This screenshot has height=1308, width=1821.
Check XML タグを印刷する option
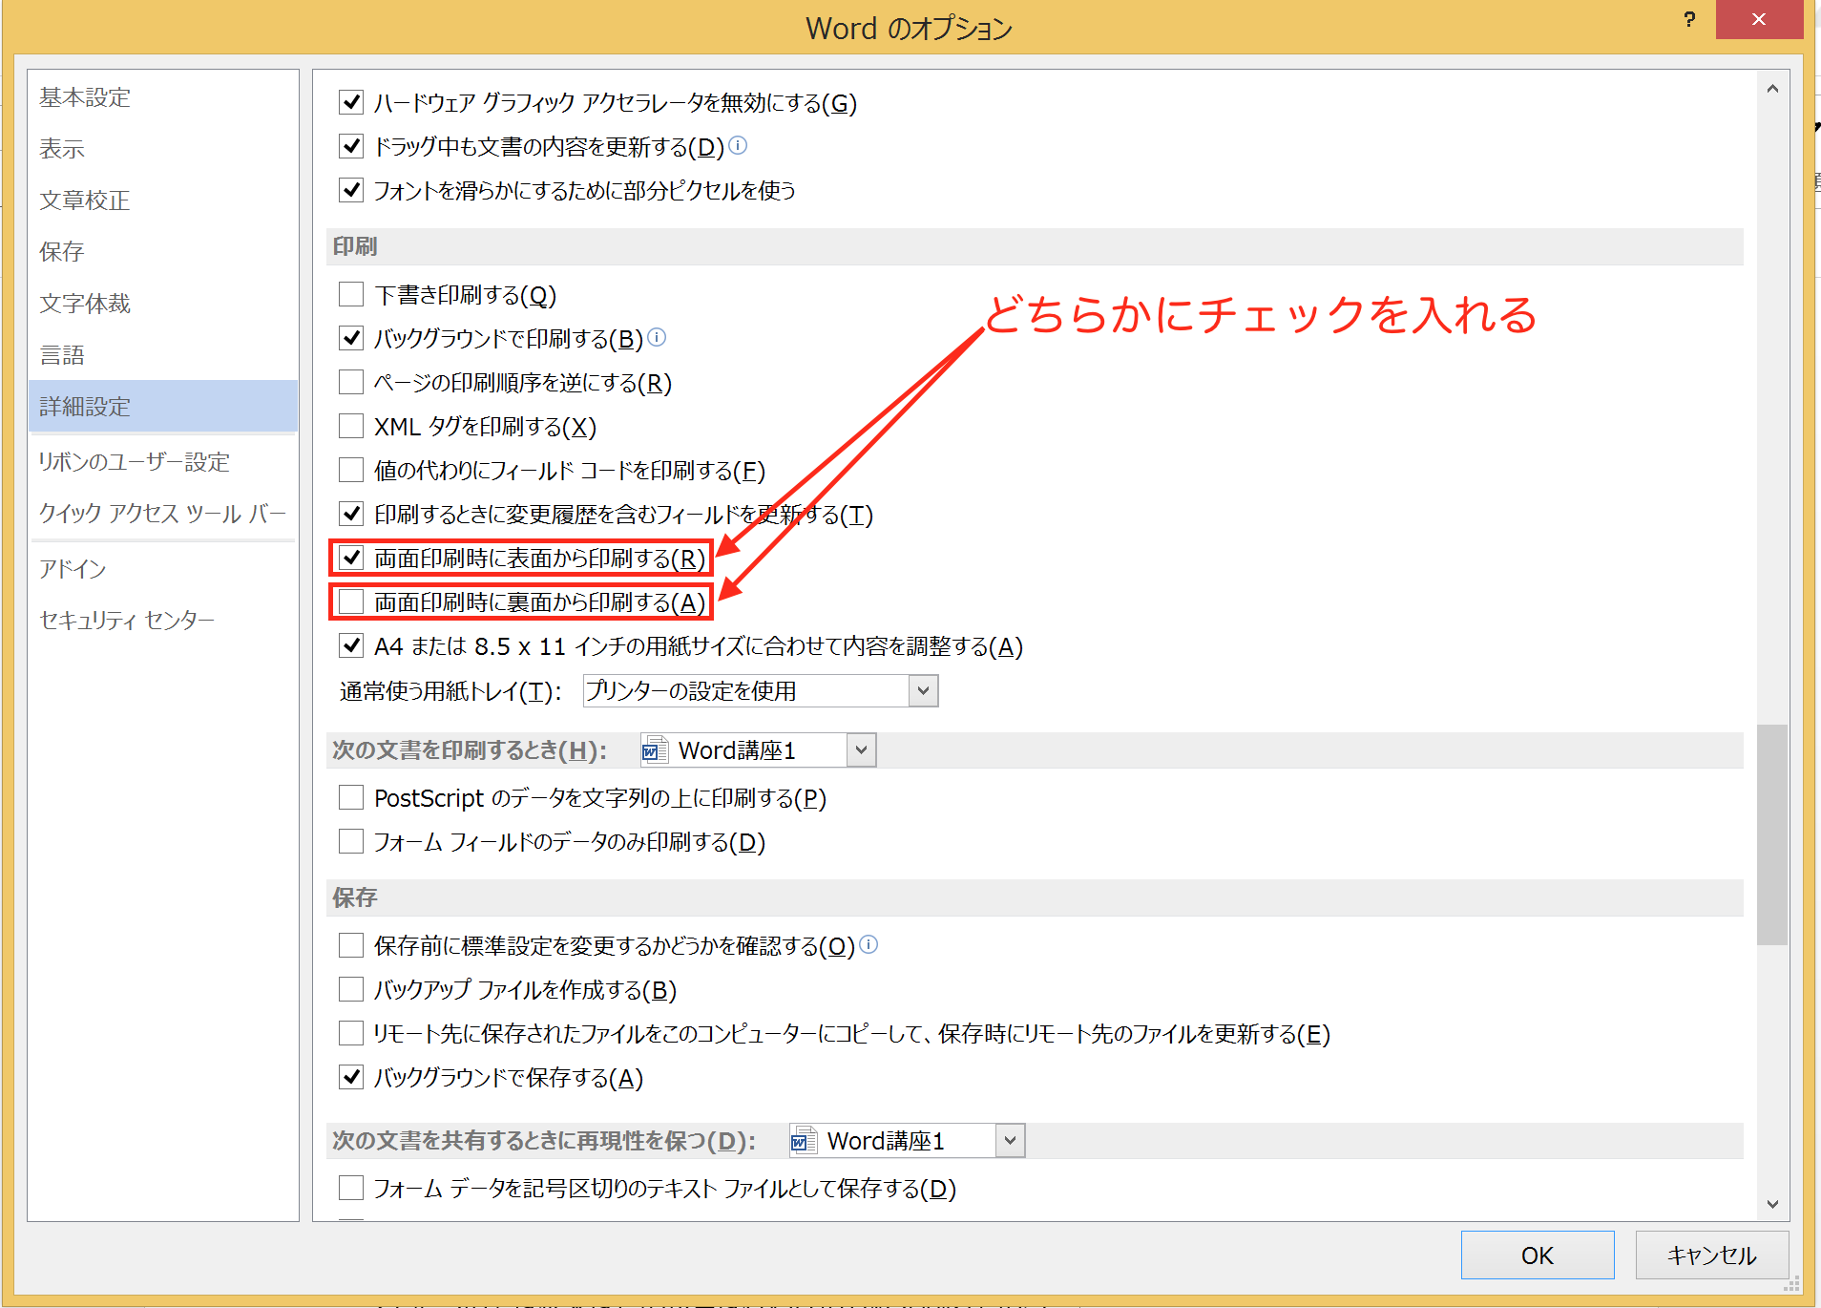point(351,425)
